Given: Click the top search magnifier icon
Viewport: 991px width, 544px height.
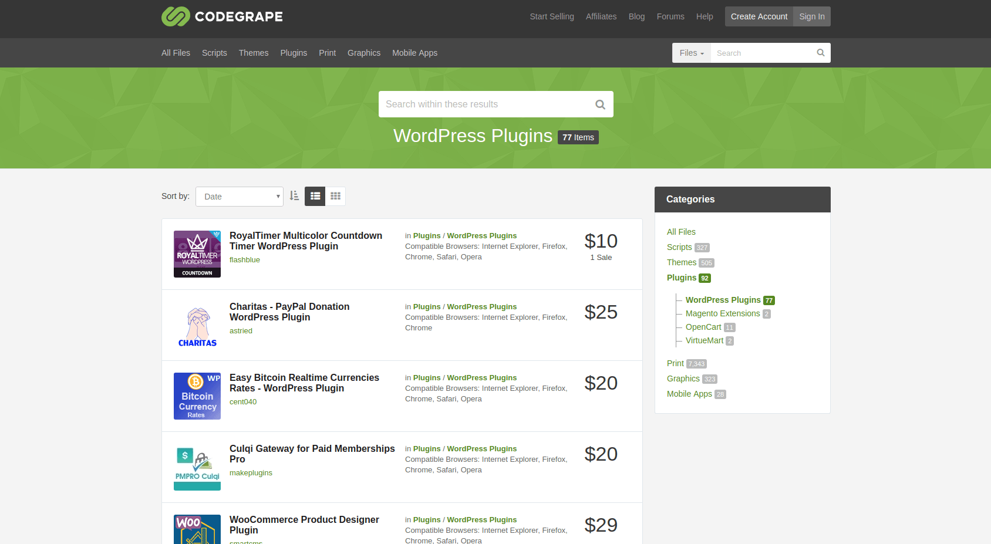Looking at the screenshot, I should (821, 53).
